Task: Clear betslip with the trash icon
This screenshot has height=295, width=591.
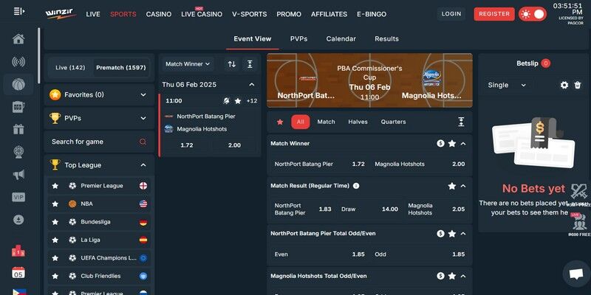Action: [x=578, y=85]
